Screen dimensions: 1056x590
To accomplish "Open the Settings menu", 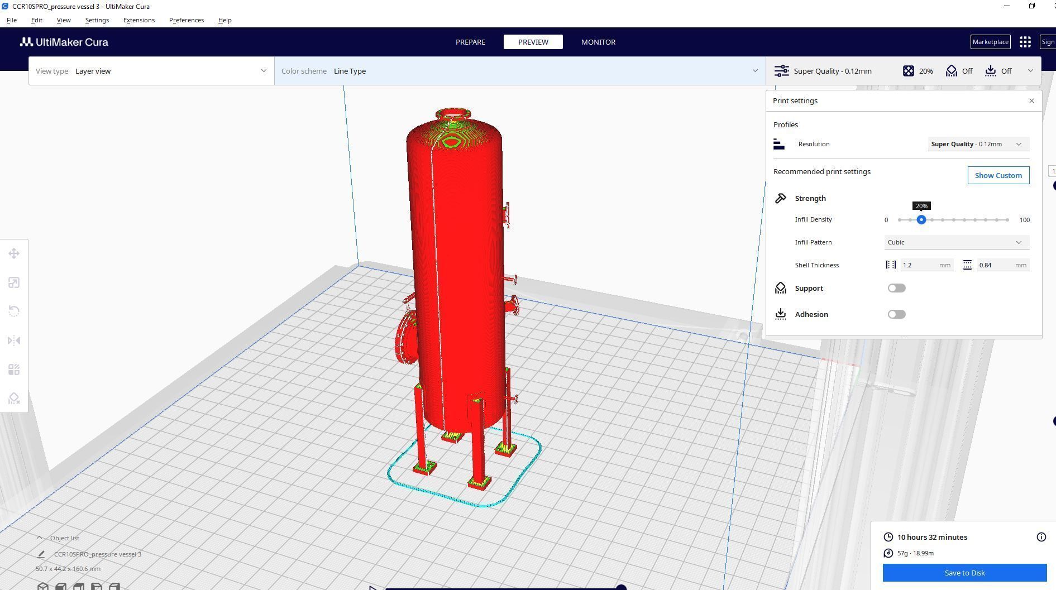I will [x=97, y=20].
